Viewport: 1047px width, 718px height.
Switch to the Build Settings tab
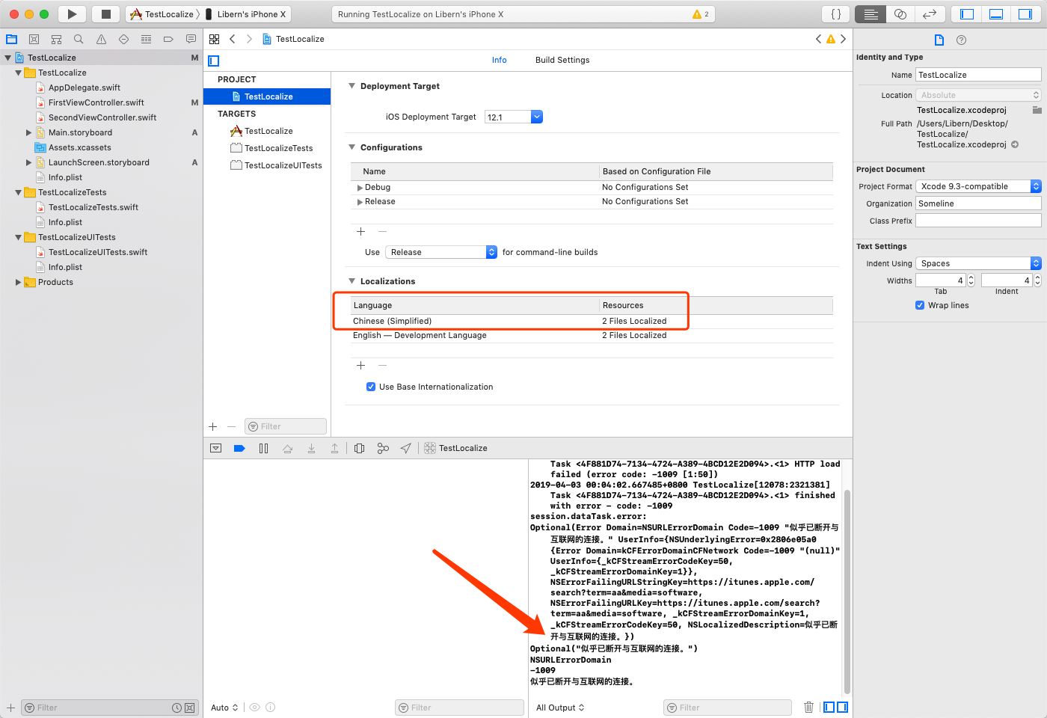click(562, 60)
